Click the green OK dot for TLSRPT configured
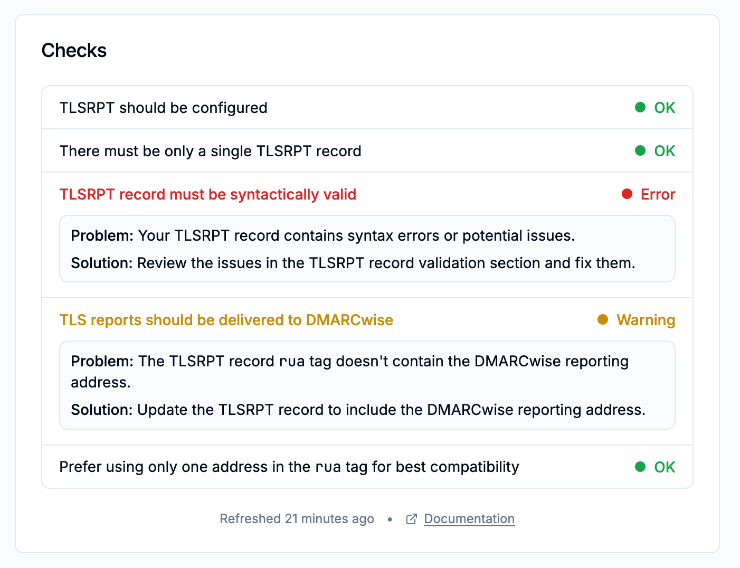Screen dimensions: 740x568 click(640, 107)
